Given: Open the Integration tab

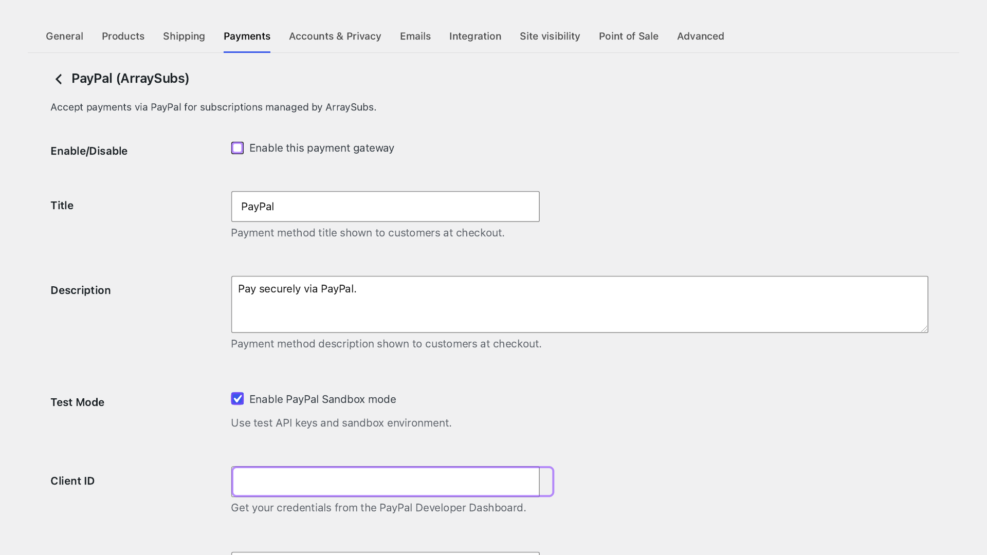Looking at the screenshot, I should pyautogui.click(x=475, y=36).
